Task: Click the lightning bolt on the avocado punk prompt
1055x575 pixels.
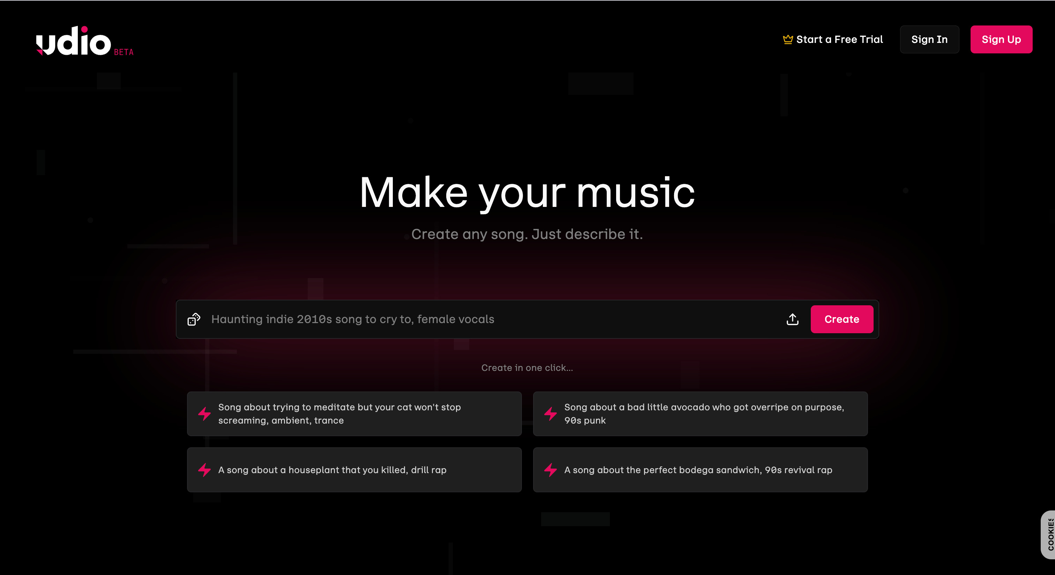Action: click(x=550, y=414)
